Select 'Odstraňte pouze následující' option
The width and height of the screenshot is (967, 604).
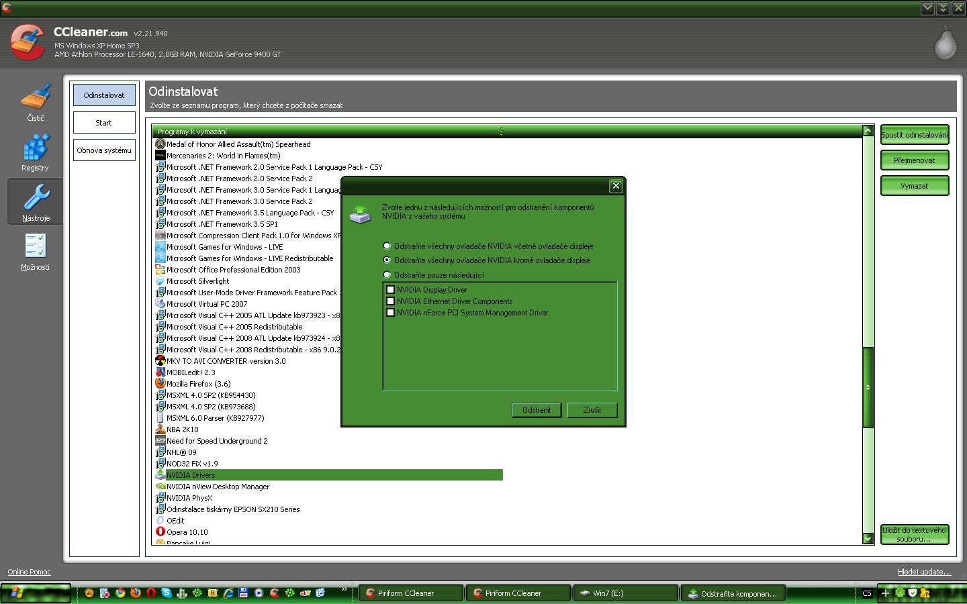pyautogui.click(x=387, y=274)
